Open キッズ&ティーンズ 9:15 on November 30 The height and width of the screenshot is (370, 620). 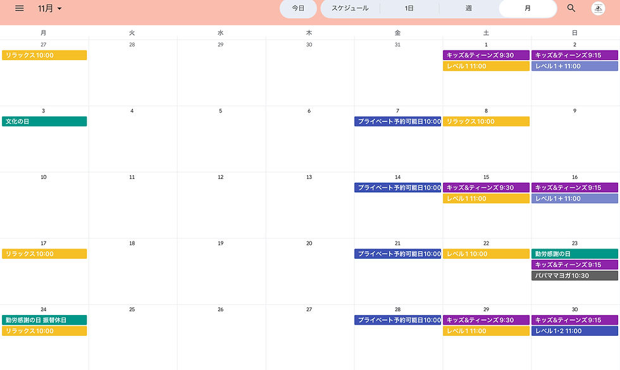coord(574,320)
